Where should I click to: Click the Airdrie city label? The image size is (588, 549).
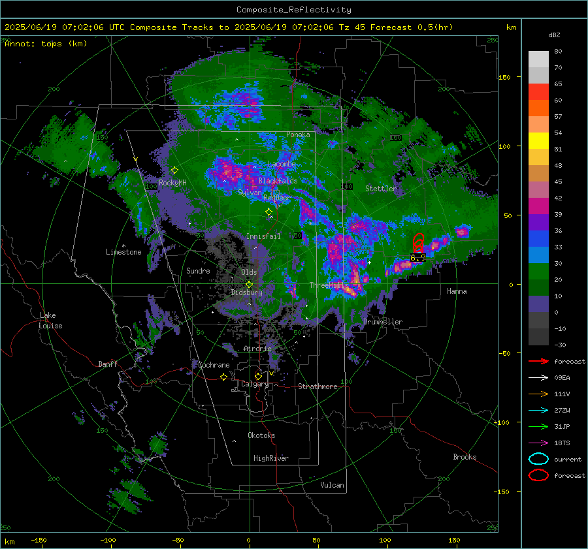257,349
